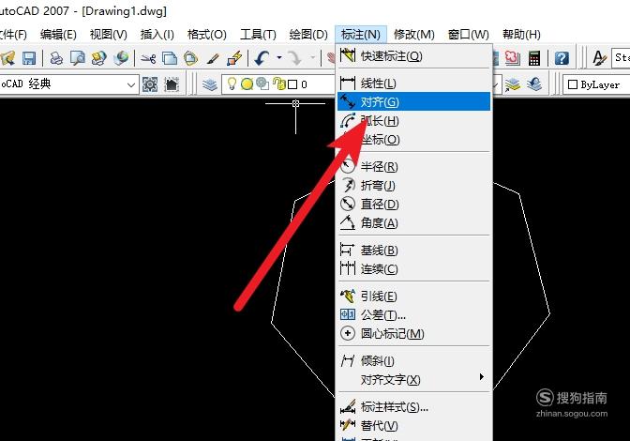Choose 折弯(J) jogged entry
The width and height of the screenshot is (630, 441).
[413, 186]
